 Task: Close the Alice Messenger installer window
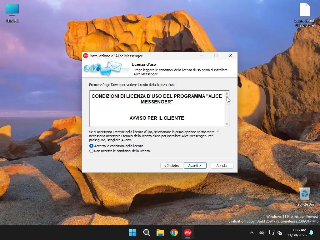[230, 56]
